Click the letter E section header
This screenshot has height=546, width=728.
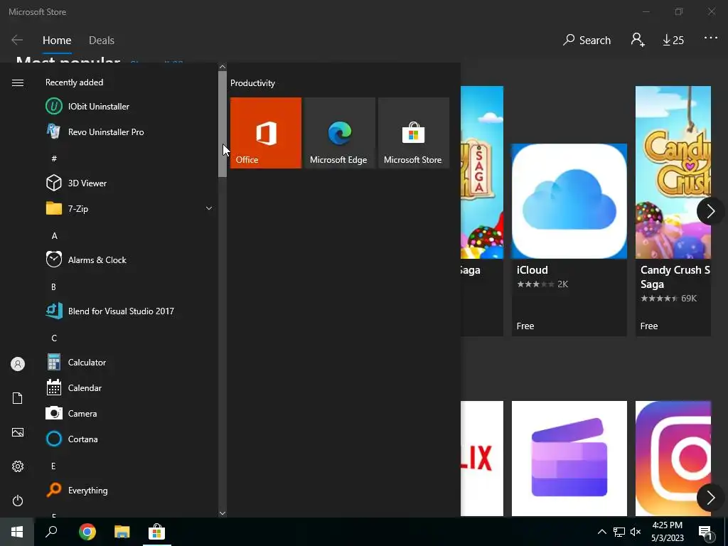tap(53, 466)
